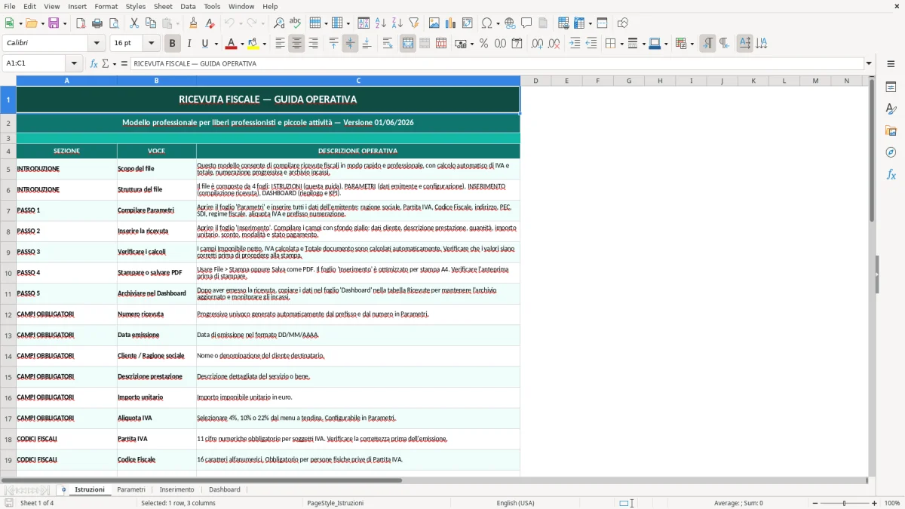The image size is (905, 509).
Task: Open sidebar Styles icon
Action: coord(891,109)
